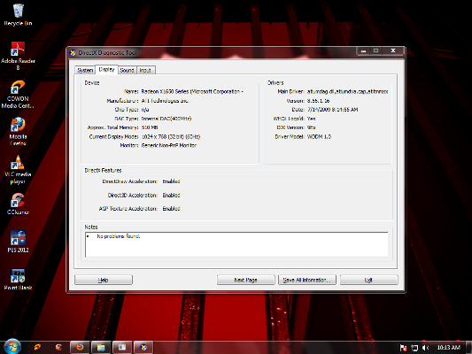Click the DirectX title bar icon

73,53
